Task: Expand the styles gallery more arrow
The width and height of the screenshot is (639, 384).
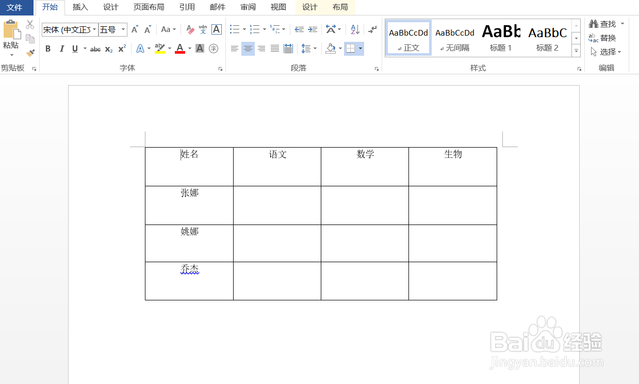Action: pos(577,51)
